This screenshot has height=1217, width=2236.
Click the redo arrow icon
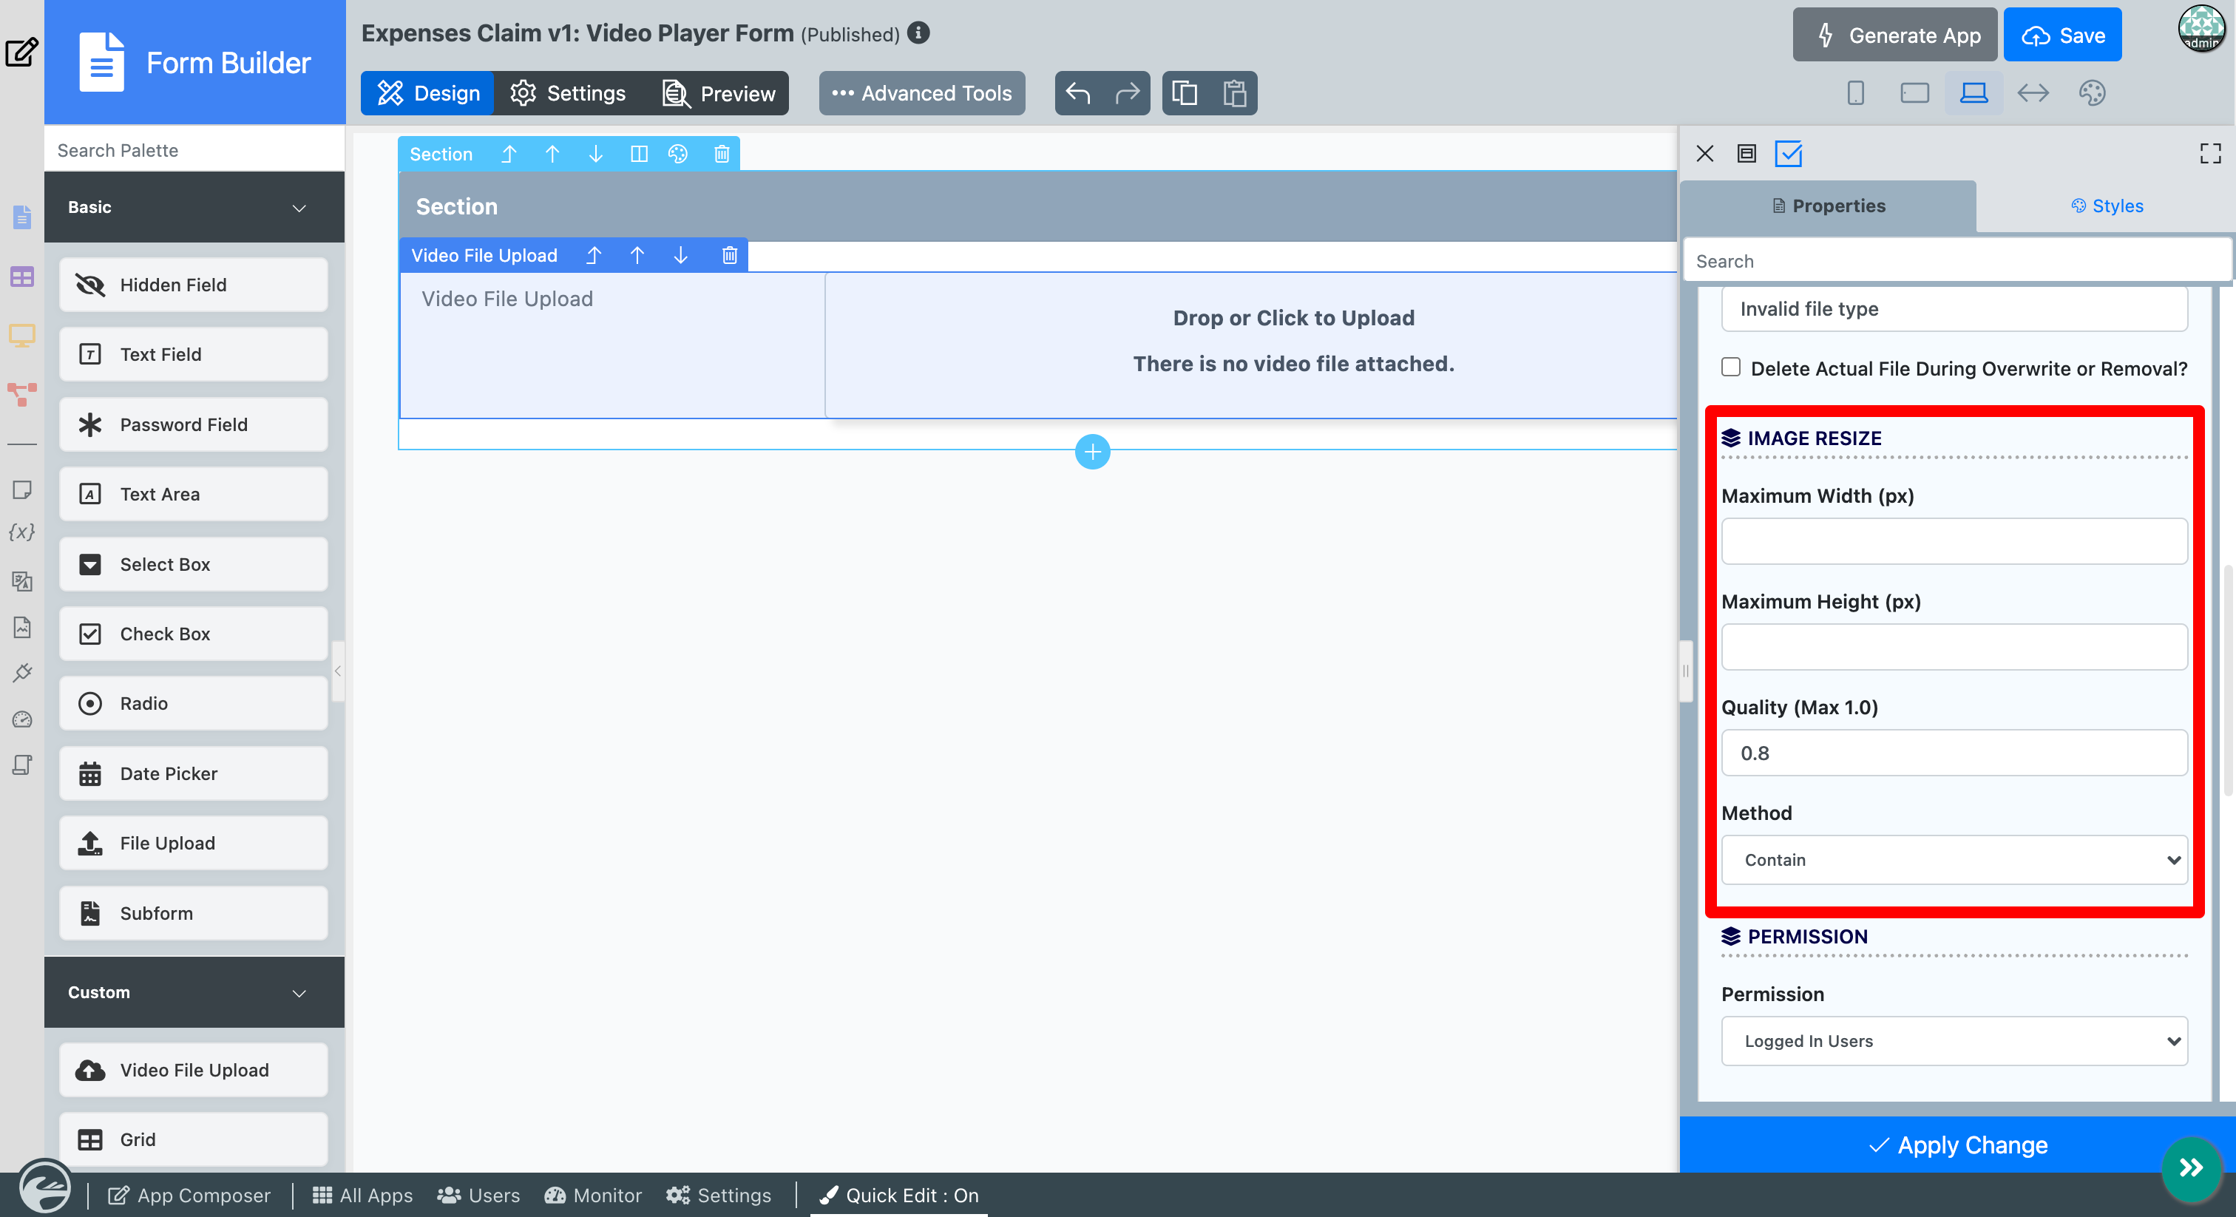point(1127,93)
